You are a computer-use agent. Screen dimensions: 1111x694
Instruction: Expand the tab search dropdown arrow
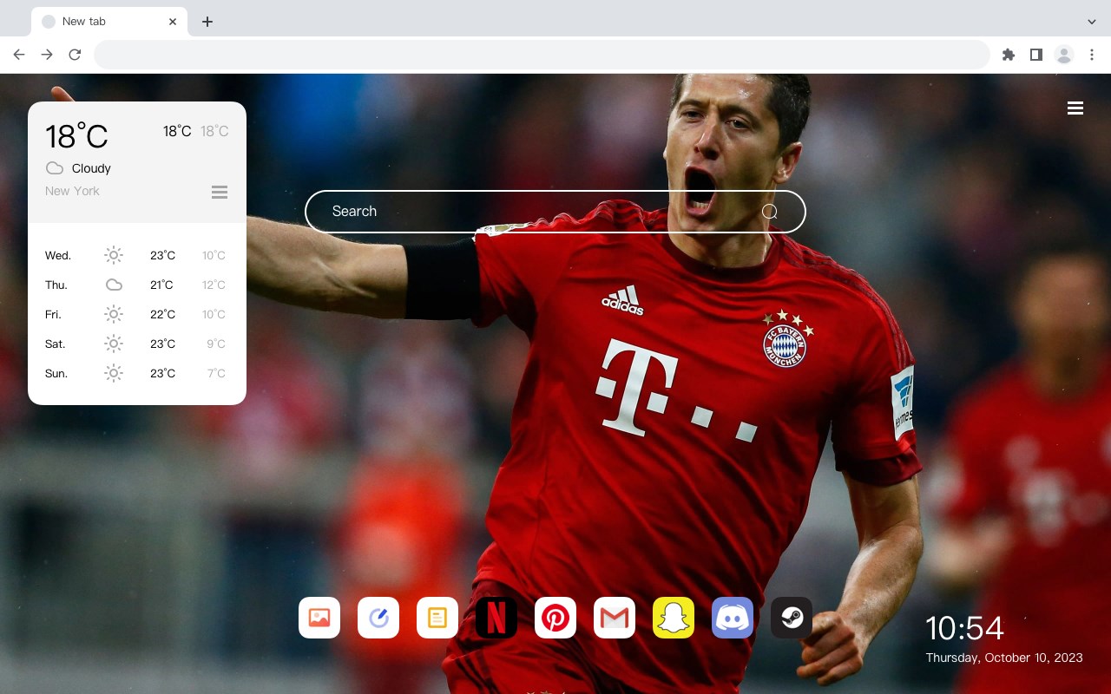point(1092,22)
